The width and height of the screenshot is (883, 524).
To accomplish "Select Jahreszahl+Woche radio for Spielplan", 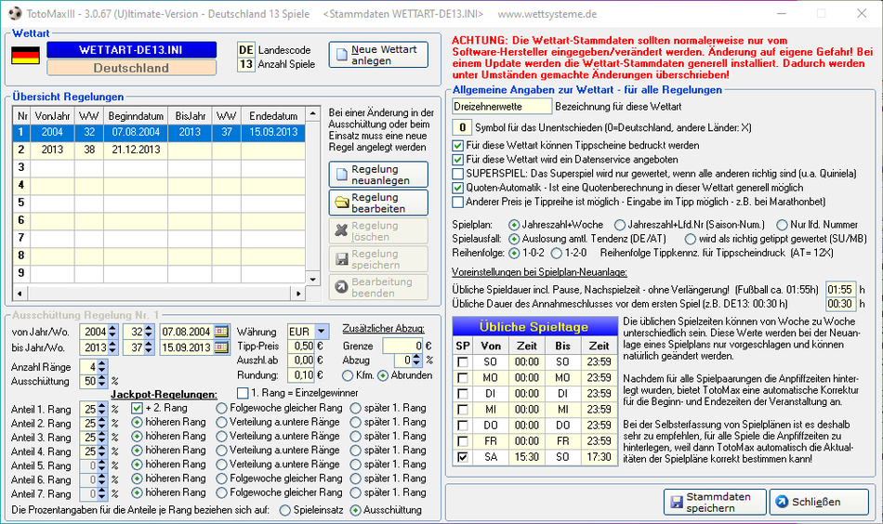I will [x=514, y=225].
